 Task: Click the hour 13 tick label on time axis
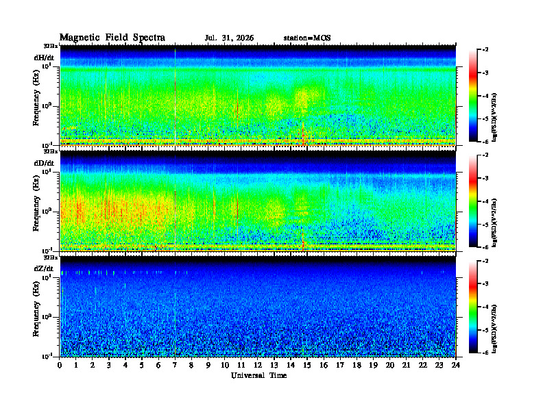pyautogui.click(x=274, y=366)
